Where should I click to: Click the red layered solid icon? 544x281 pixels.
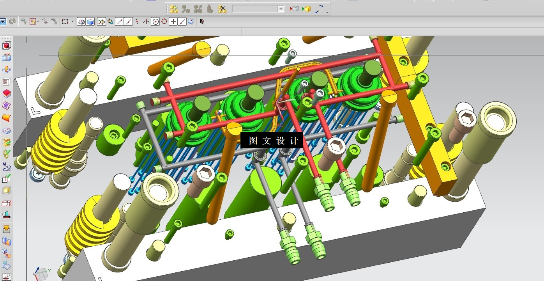point(7,94)
